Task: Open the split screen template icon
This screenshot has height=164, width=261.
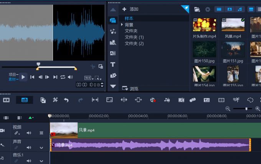Action: point(221,100)
